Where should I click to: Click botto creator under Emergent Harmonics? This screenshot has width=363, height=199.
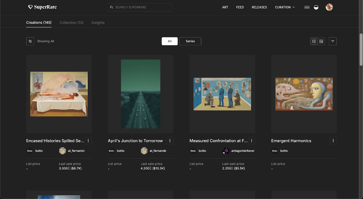coord(280,151)
